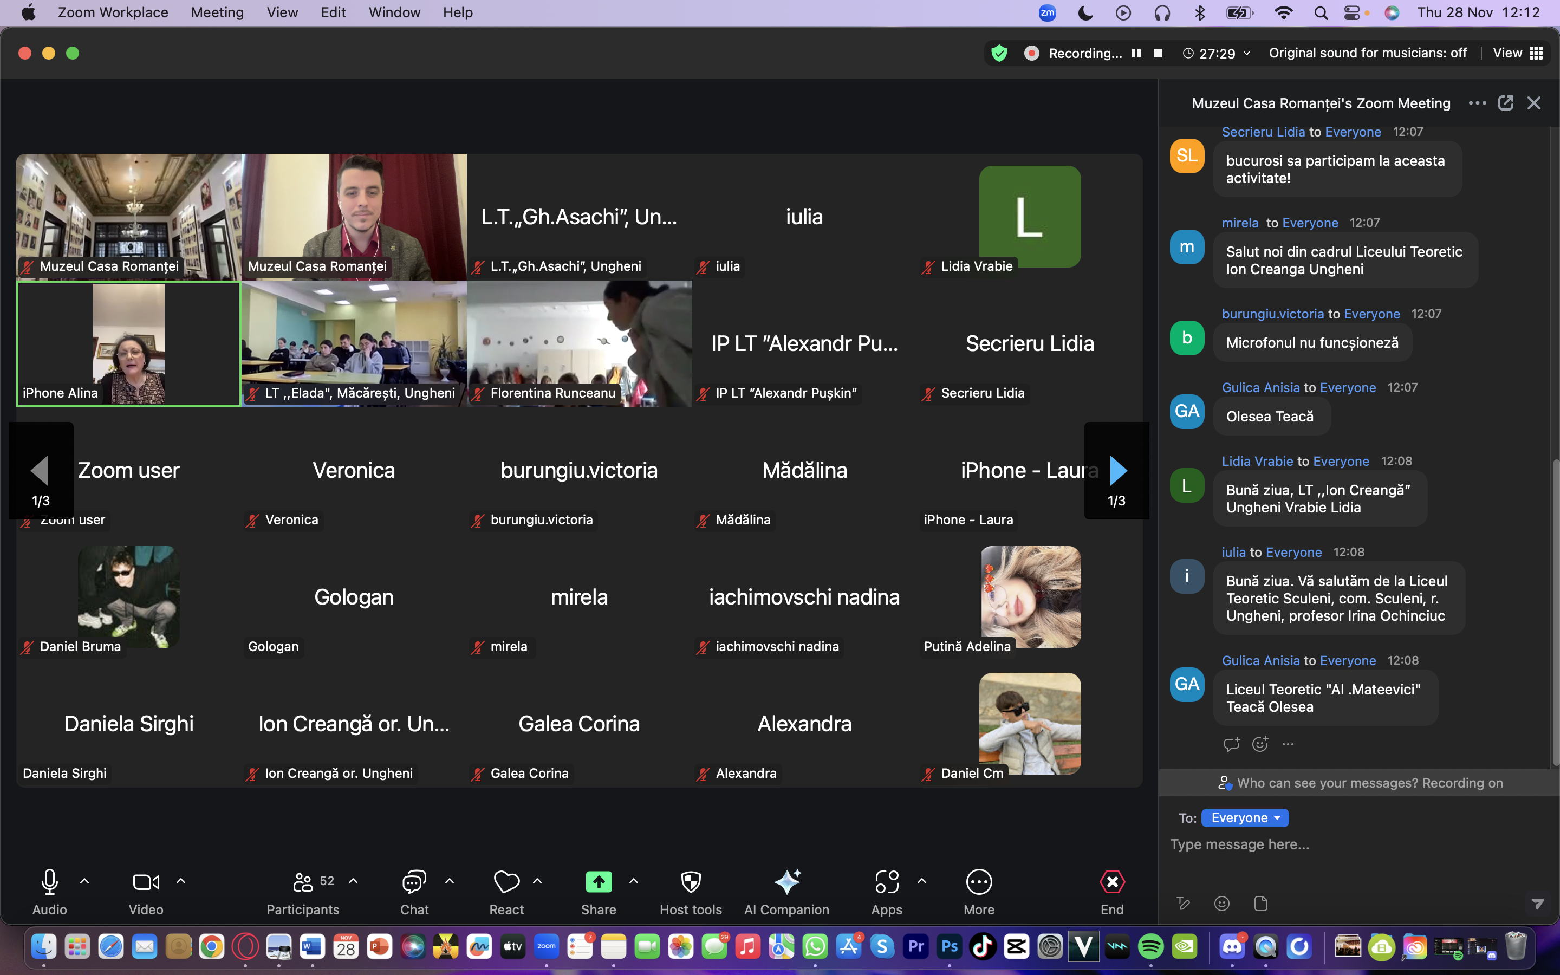Go to next page of participants
Image resolution: width=1560 pixels, height=975 pixels.
pyautogui.click(x=1118, y=471)
